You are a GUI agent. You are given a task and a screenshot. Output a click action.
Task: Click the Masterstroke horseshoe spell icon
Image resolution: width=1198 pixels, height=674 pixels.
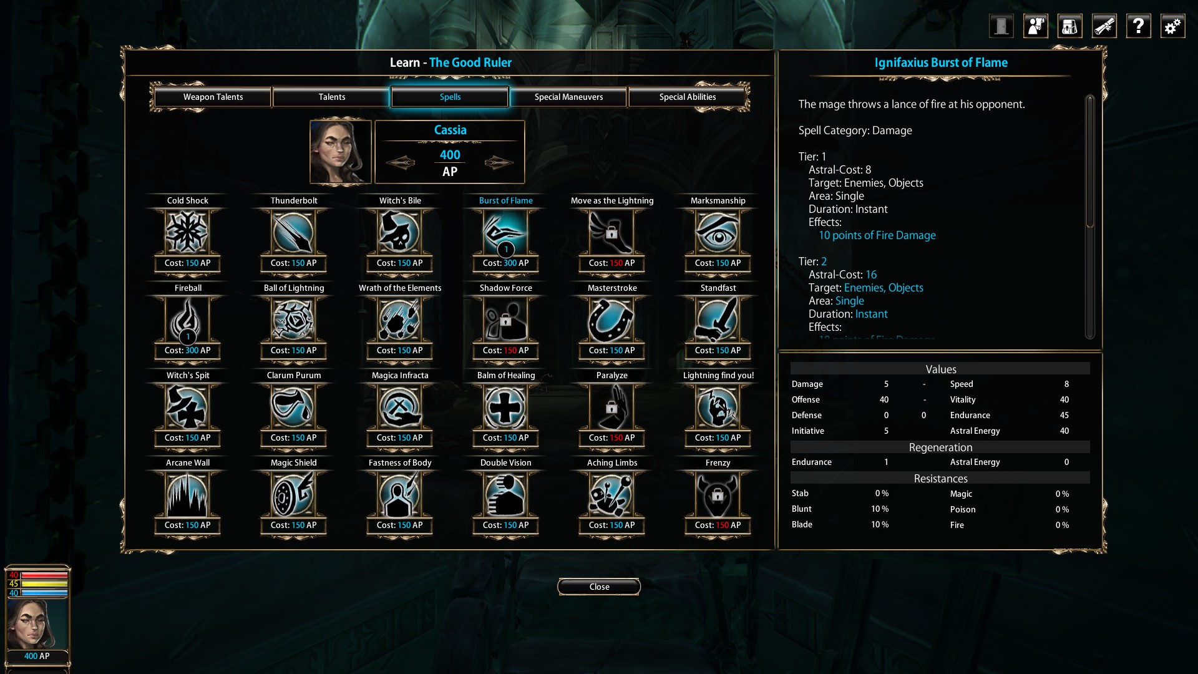point(611,320)
